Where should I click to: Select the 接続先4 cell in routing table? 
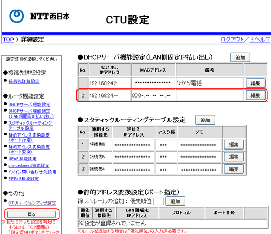tap(100, 169)
